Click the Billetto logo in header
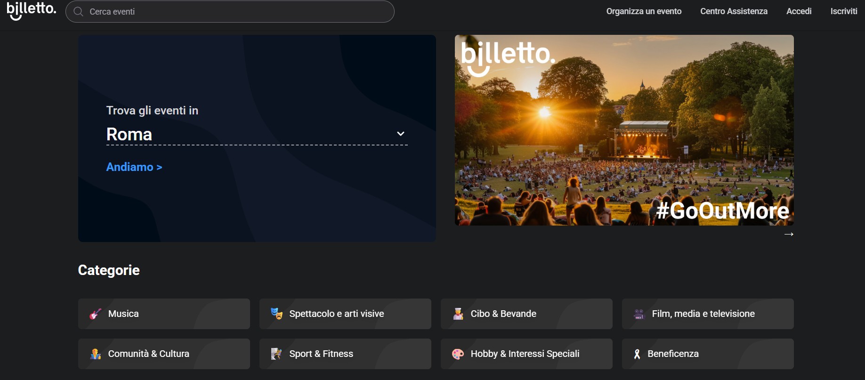The image size is (865, 380). tap(31, 11)
